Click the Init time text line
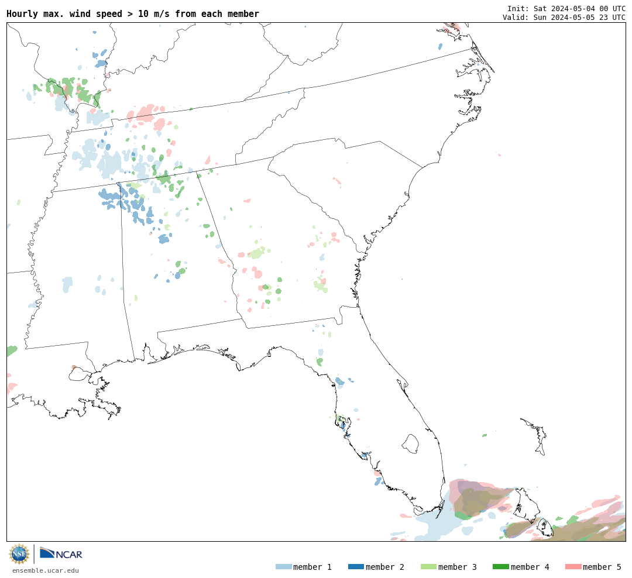 (x=566, y=8)
